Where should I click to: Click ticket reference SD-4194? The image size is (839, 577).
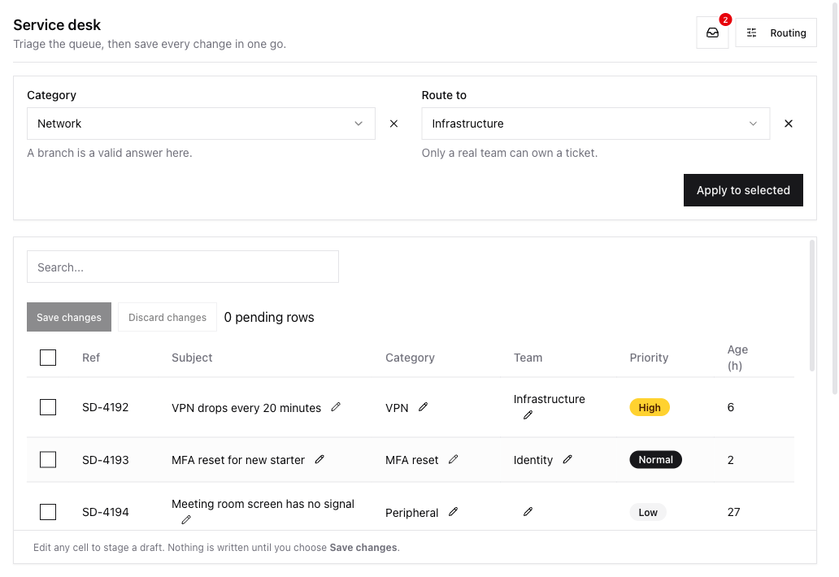pos(106,512)
